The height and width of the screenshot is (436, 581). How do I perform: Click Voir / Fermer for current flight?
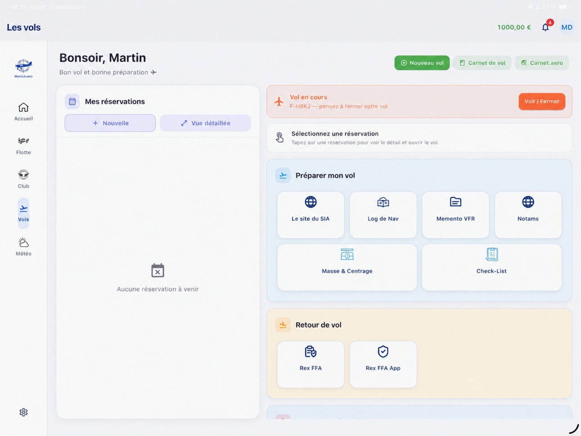pos(541,101)
